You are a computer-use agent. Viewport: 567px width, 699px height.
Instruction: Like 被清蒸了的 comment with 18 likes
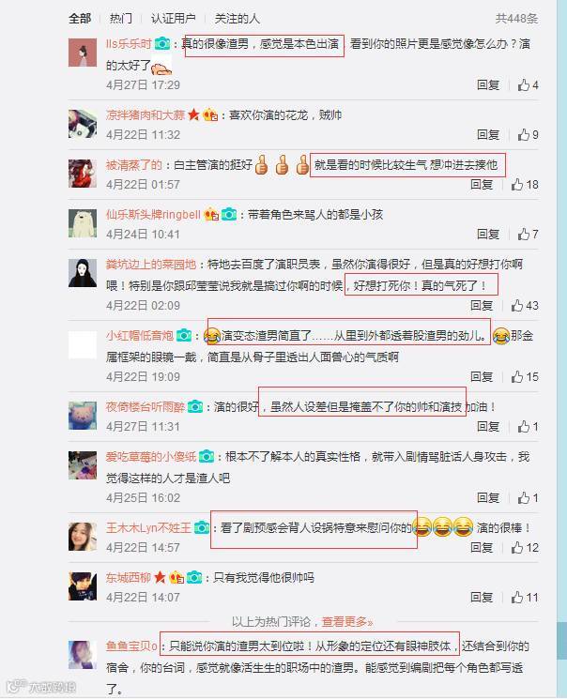click(x=517, y=184)
